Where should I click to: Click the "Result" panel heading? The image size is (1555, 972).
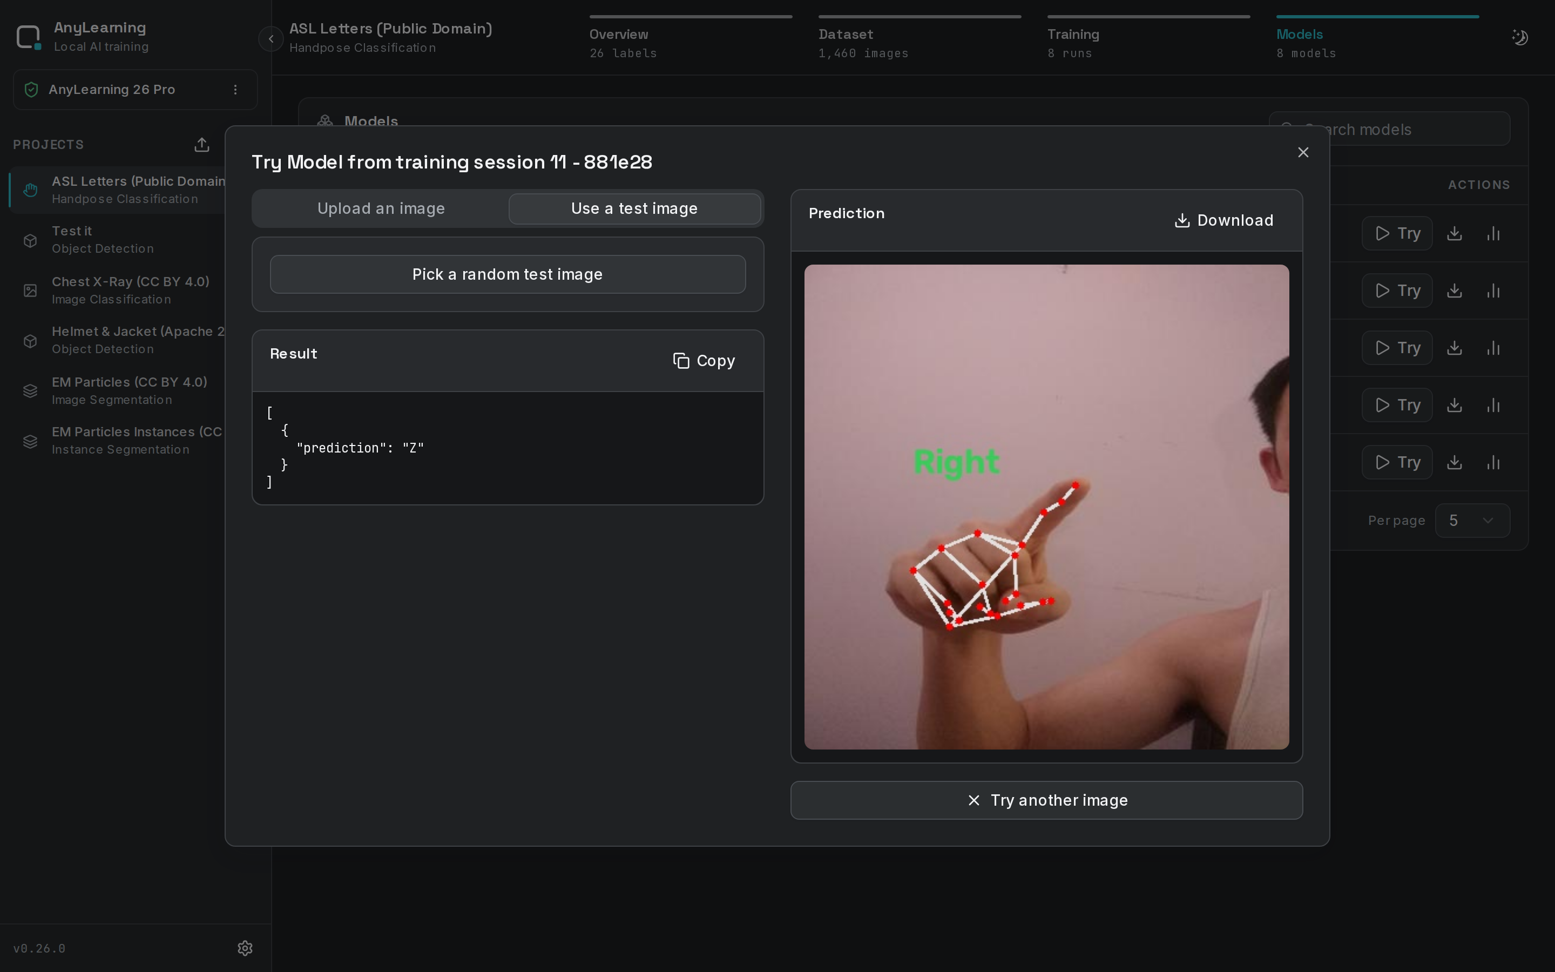click(x=294, y=354)
